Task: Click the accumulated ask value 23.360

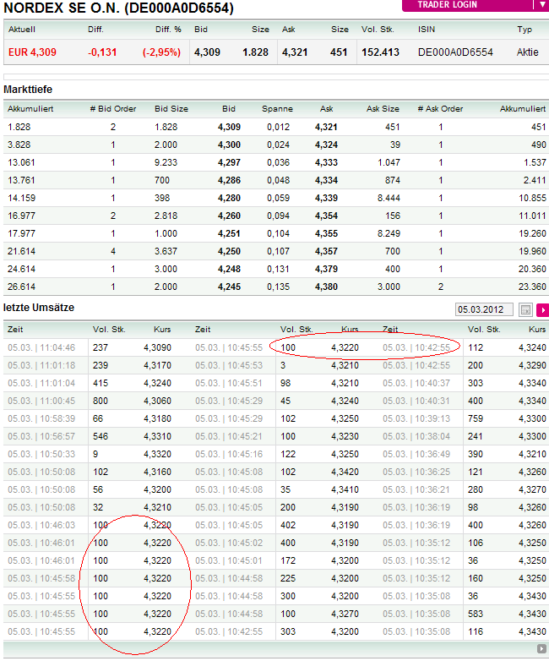Action: 532,287
